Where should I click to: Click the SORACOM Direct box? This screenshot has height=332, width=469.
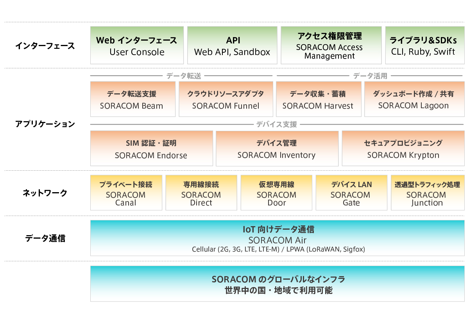pos(201,193)
